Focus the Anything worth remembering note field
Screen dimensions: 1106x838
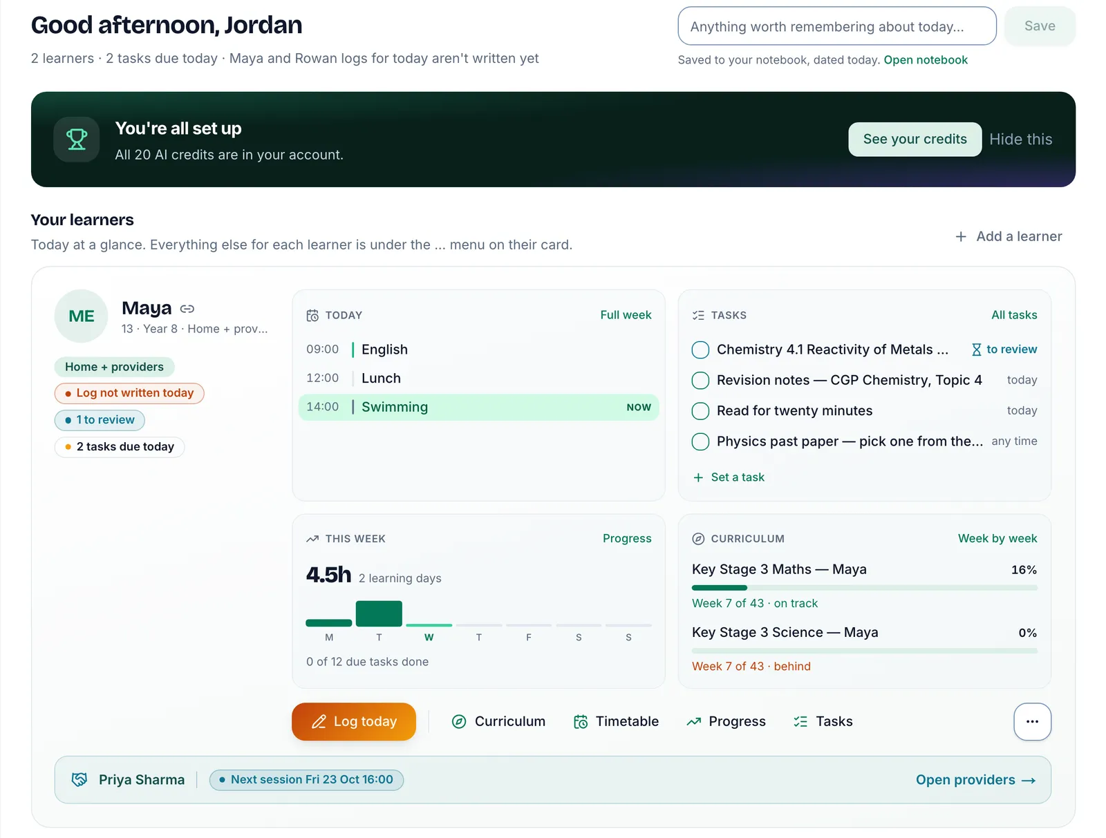click(837, 26)
